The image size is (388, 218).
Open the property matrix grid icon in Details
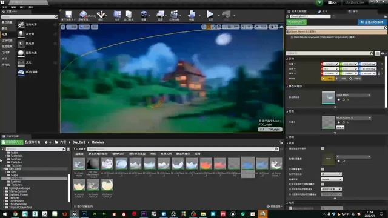[377, 53]
